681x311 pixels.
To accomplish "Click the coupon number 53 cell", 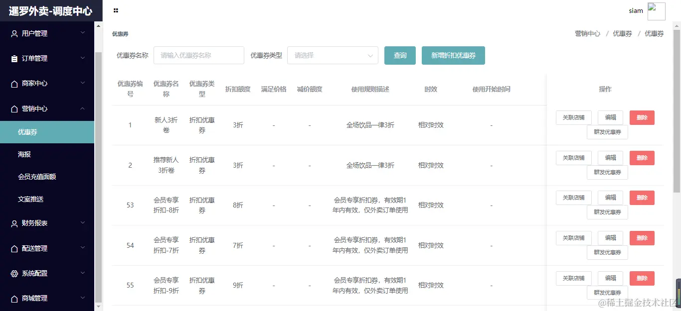I will click(130, 205).
